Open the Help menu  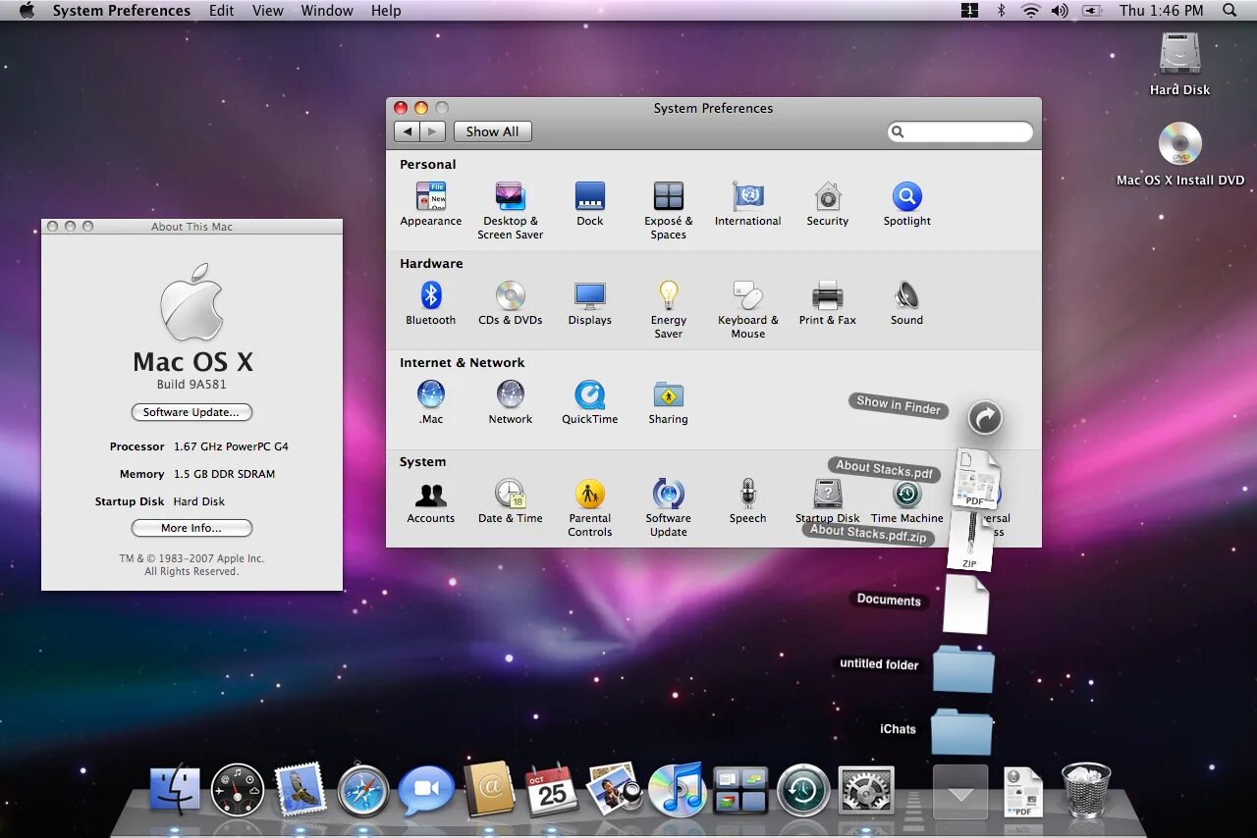(x=386, y=11)
